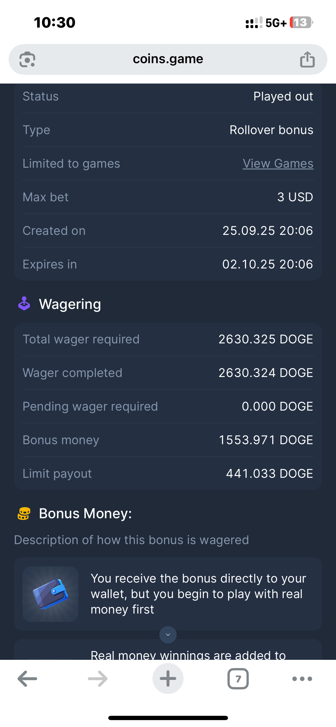This screenshot has height=727, width=336.
Task: Tap the blue wallet thumbnail image
Action: coord(51,594)
